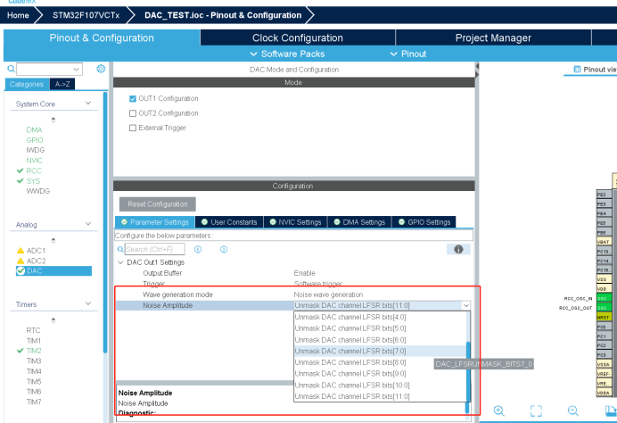Go to previous search result arrow icon
617x423 pixels.
pyautogui.click(x=198, y=249)
